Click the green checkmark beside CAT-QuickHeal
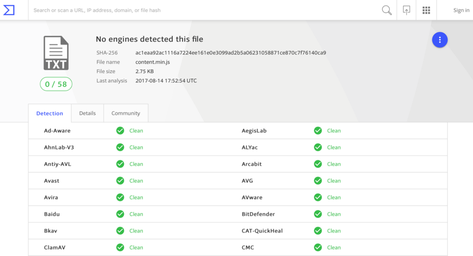The height and width of the screenshot is (256, 473). pos(317,231)
